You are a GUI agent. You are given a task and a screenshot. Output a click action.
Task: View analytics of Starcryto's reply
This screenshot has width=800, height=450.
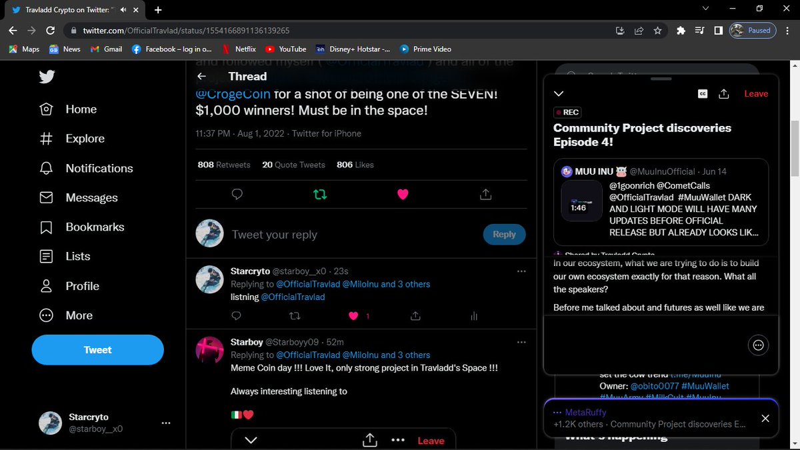[474, 316]
